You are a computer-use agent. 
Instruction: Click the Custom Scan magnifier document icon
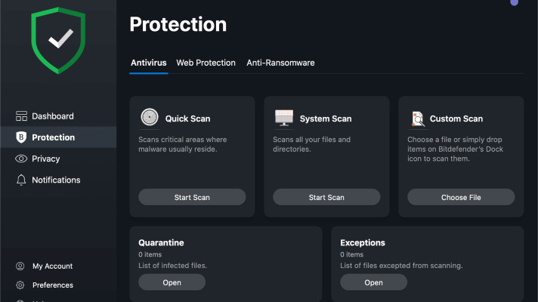point(418,119)
